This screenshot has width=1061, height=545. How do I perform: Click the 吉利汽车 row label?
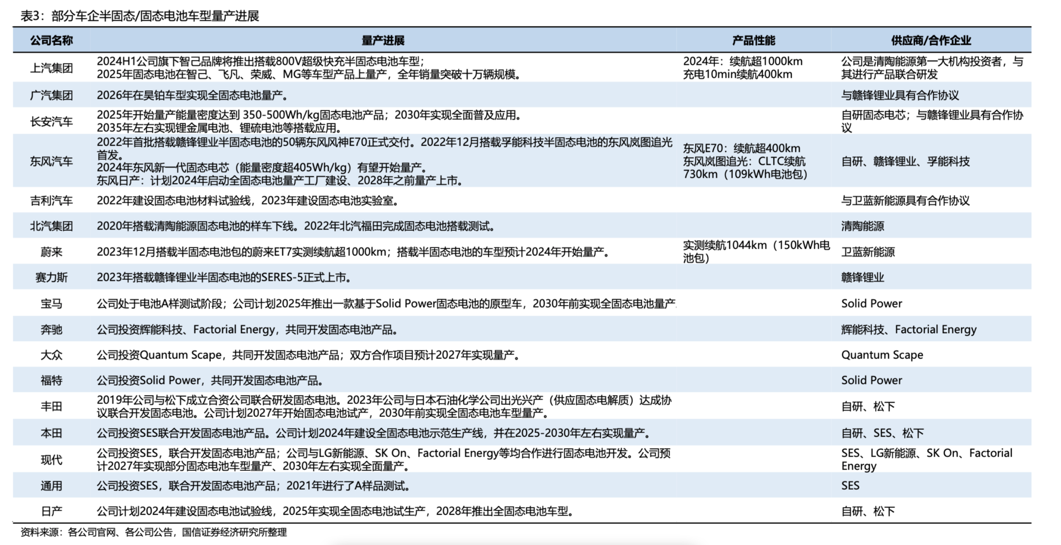click(x=52, y=201)
